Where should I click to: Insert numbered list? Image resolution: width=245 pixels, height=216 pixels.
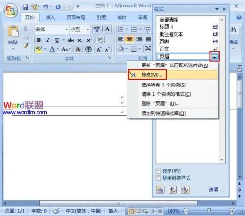134,29
